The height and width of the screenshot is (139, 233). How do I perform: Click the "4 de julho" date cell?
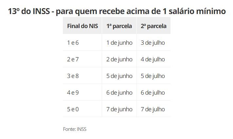tap(153, 59)
